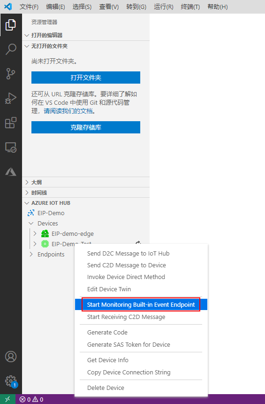This screenshot has width=265, height=404.
Task: Open the Source Control view icon
Action: click(10, 74)
